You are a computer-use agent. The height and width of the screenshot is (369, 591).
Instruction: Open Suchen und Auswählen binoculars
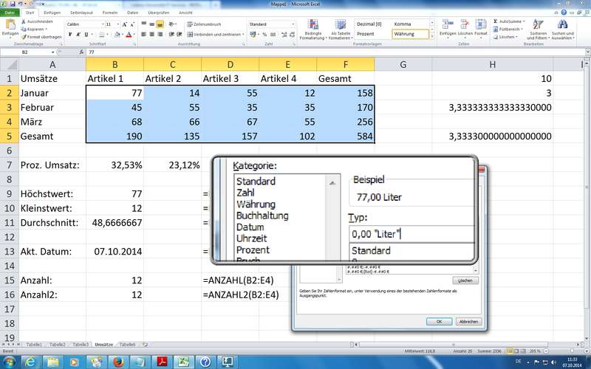coord(562,28)
